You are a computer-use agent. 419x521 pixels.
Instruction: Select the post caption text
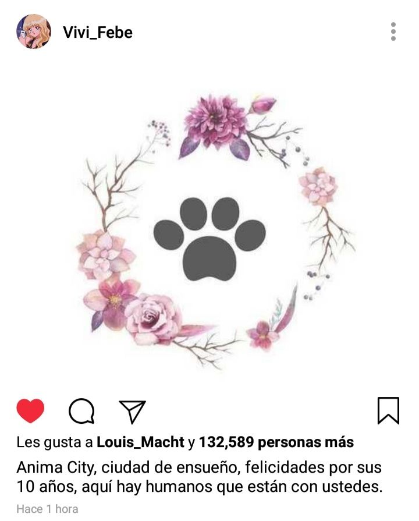point(200,477)
